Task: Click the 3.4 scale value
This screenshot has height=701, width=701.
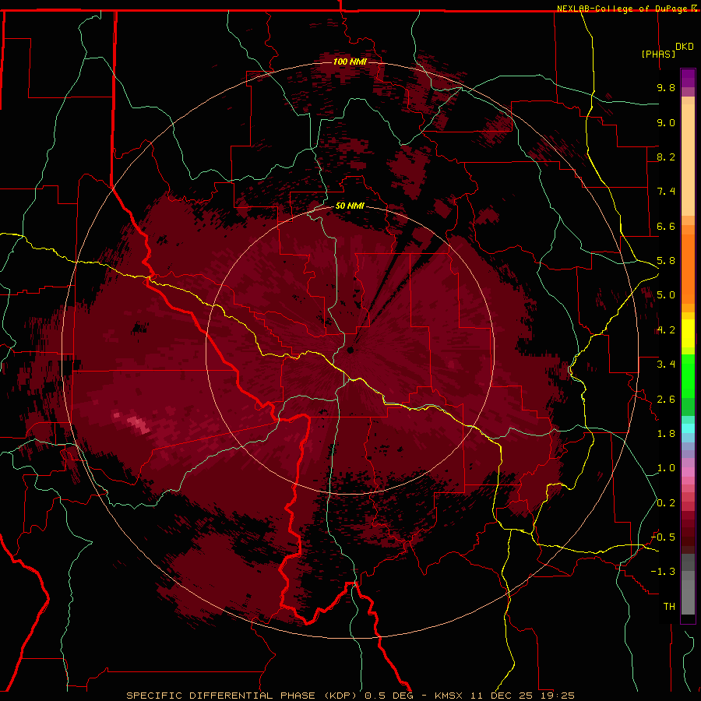Action: (666, 365)
